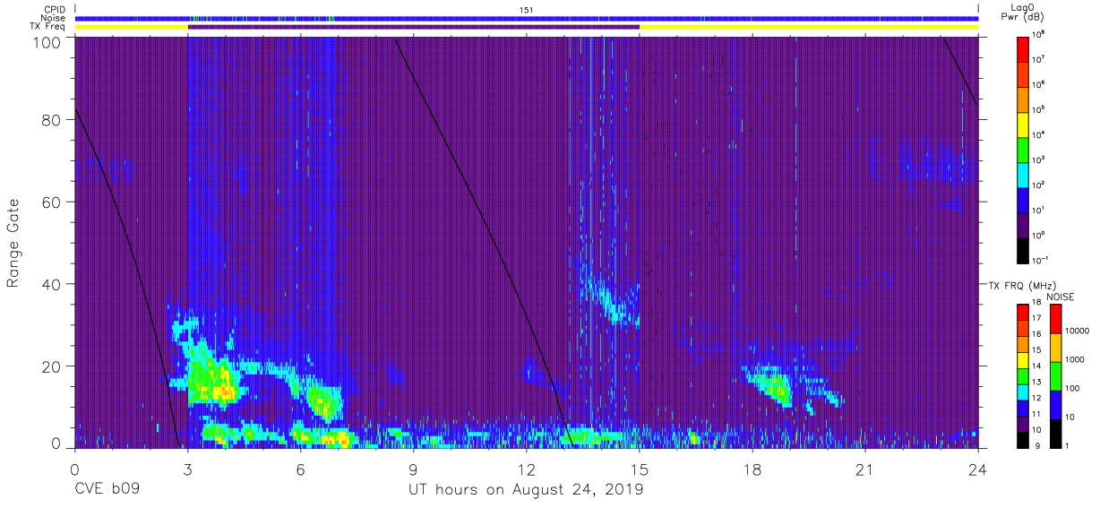Click the x-axis tick label '15'
This screenshot has width=1100, height=508.
[639, 469]
